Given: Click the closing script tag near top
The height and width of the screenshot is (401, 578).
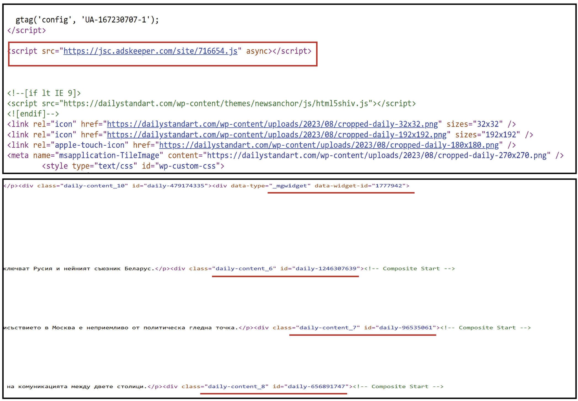Looking at the screenshot, I should pos(26,30).
